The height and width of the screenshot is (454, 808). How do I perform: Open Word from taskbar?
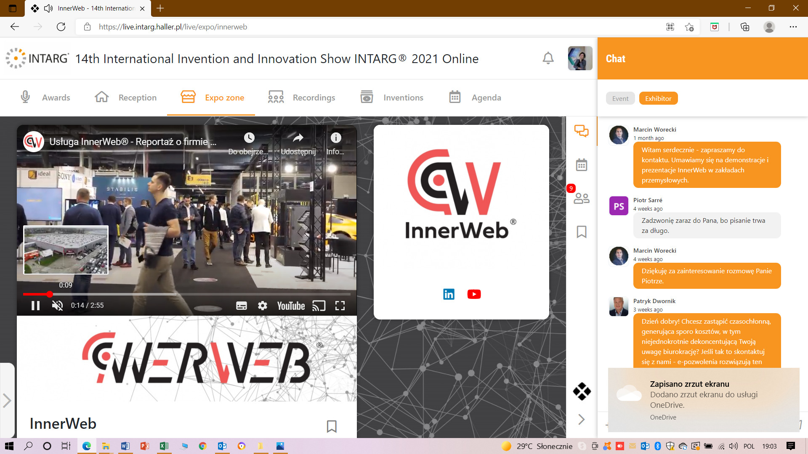pos(125,446)
